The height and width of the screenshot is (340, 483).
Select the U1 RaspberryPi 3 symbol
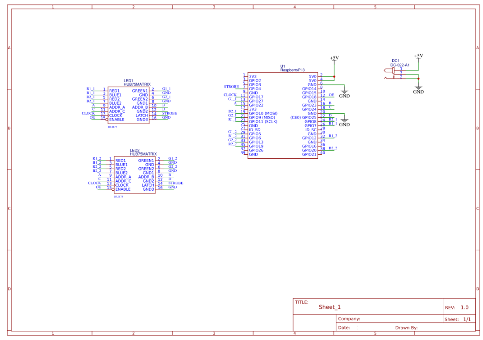[x=282, y=115]
